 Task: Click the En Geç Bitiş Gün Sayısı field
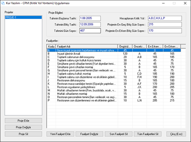165,24
